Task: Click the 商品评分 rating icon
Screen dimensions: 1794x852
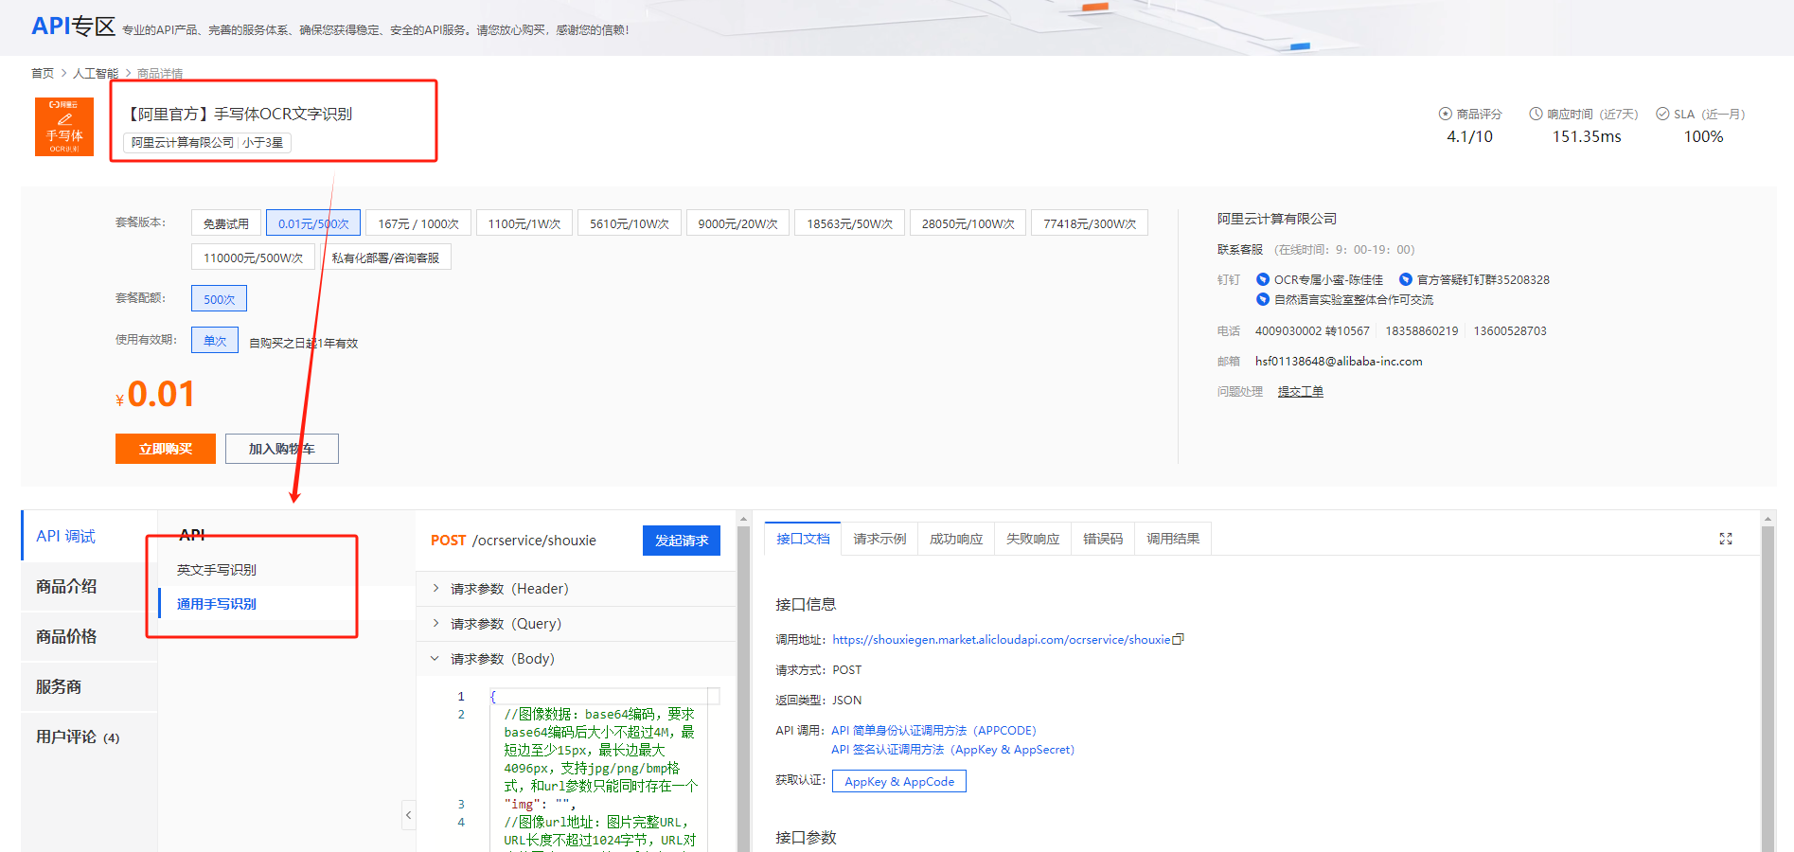Action: coord(1446,114)
